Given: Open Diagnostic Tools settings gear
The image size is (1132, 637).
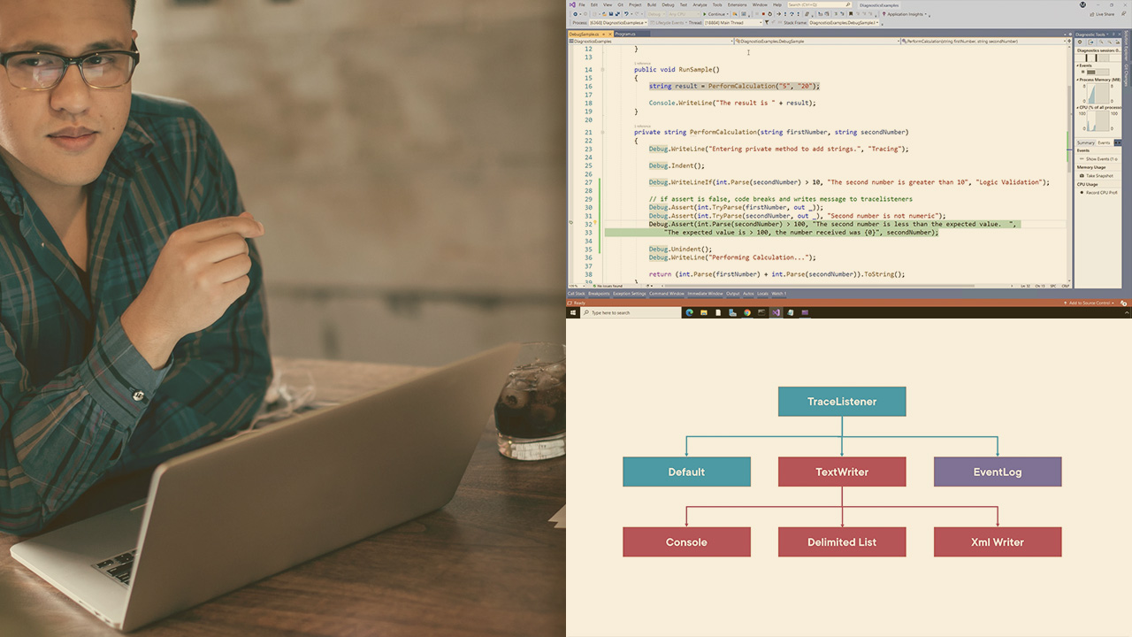Looking at the screenshot, I should click(x=1080, y=42).
